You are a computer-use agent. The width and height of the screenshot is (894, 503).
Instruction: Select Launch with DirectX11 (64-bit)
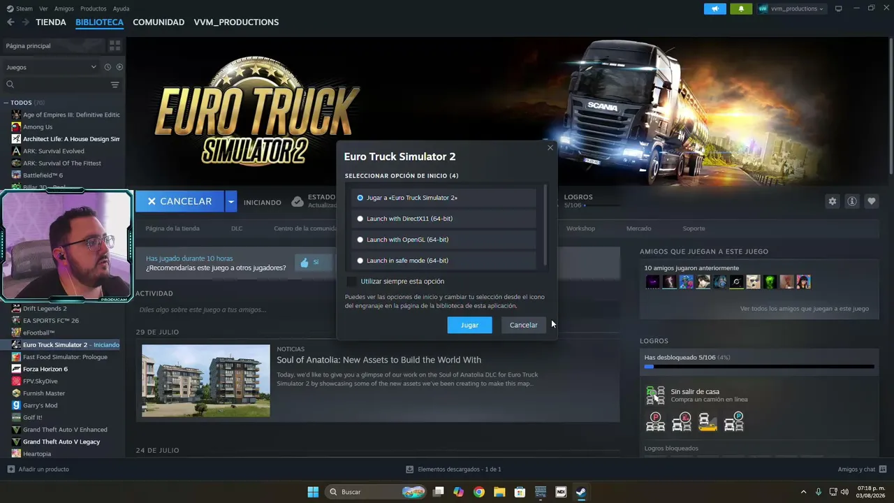444,219
